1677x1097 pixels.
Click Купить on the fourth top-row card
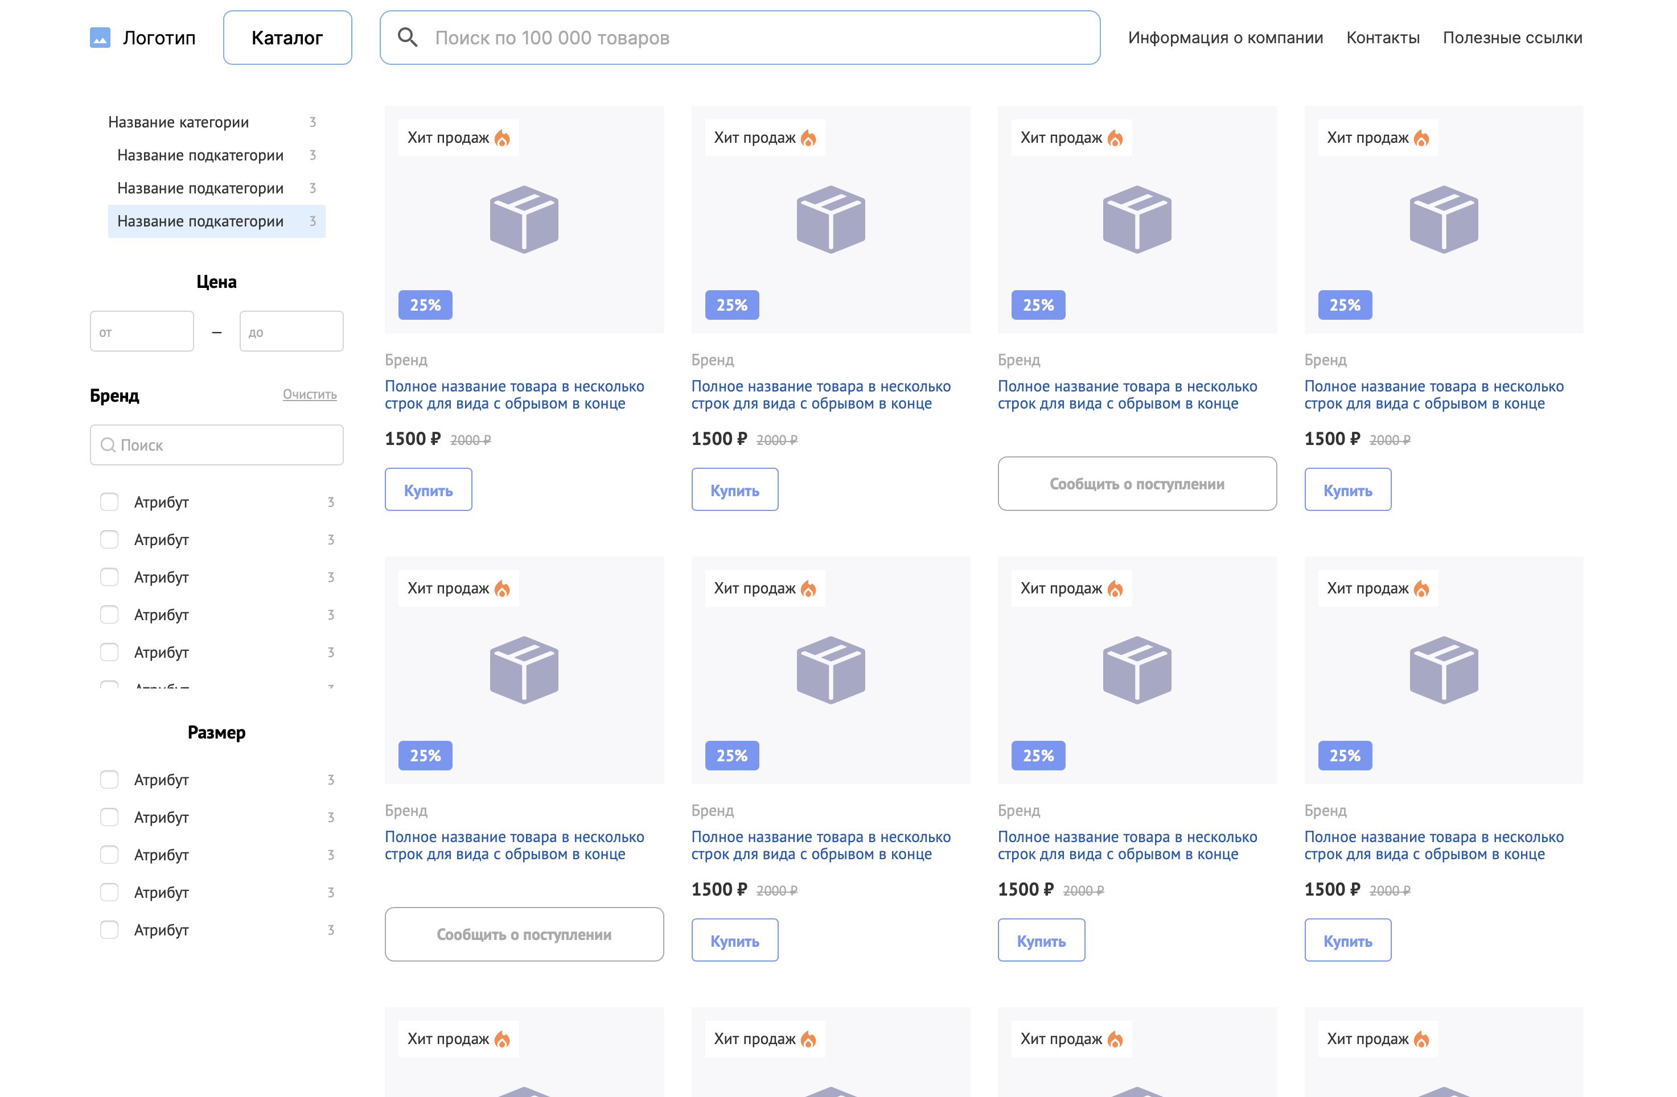[1347, 489]
